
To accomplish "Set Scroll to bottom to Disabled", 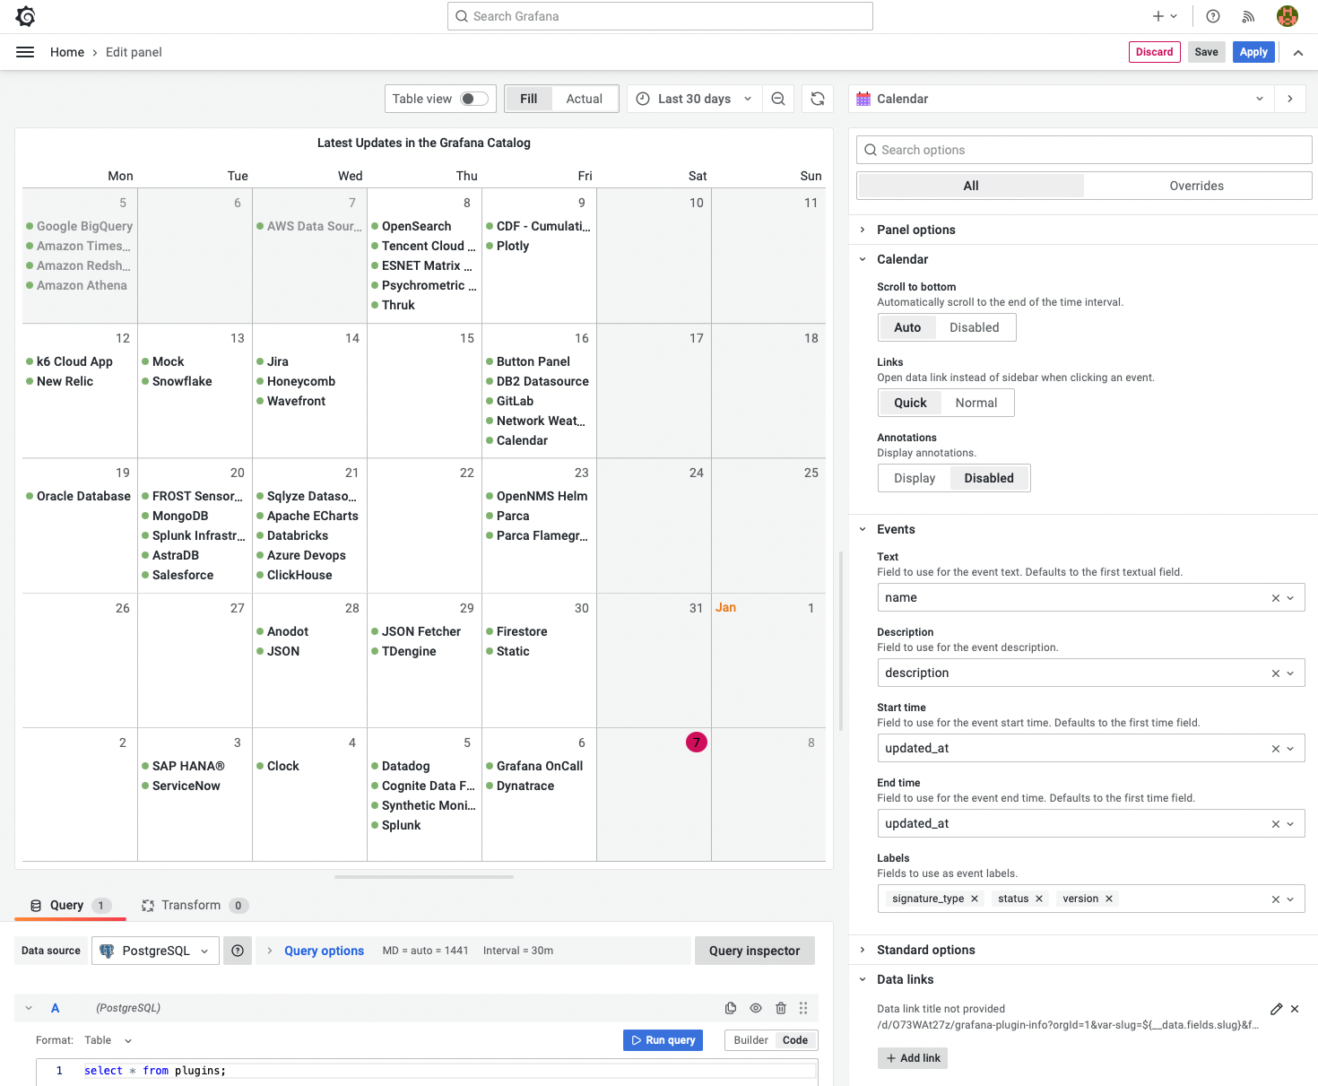I will pyautogui.click(x=975, y=327).
